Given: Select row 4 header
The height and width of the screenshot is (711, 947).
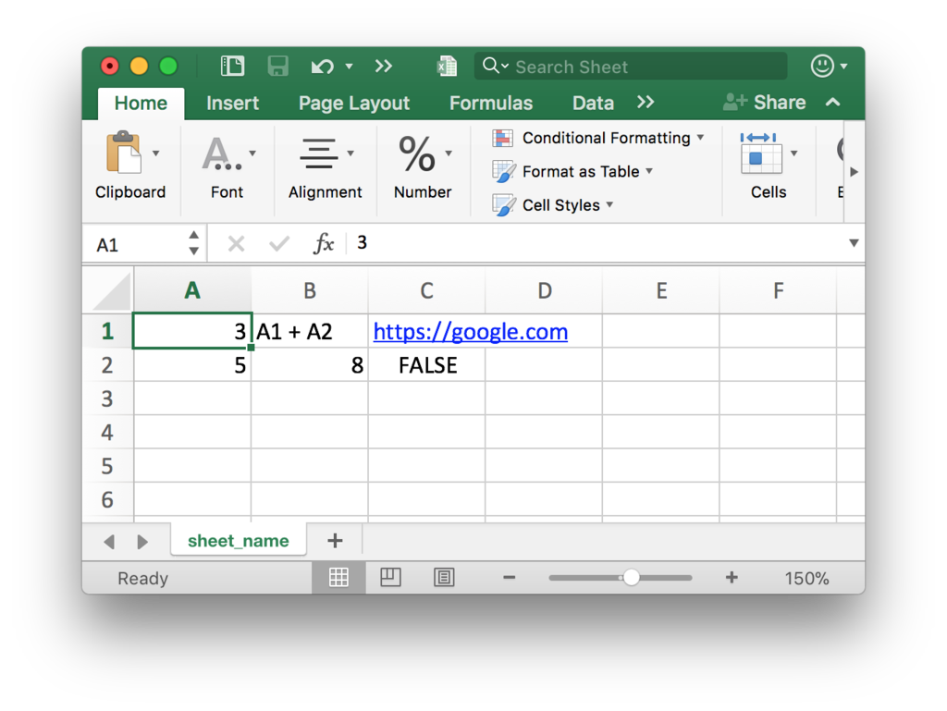Looking at the screenshot, I should point(107,432).
